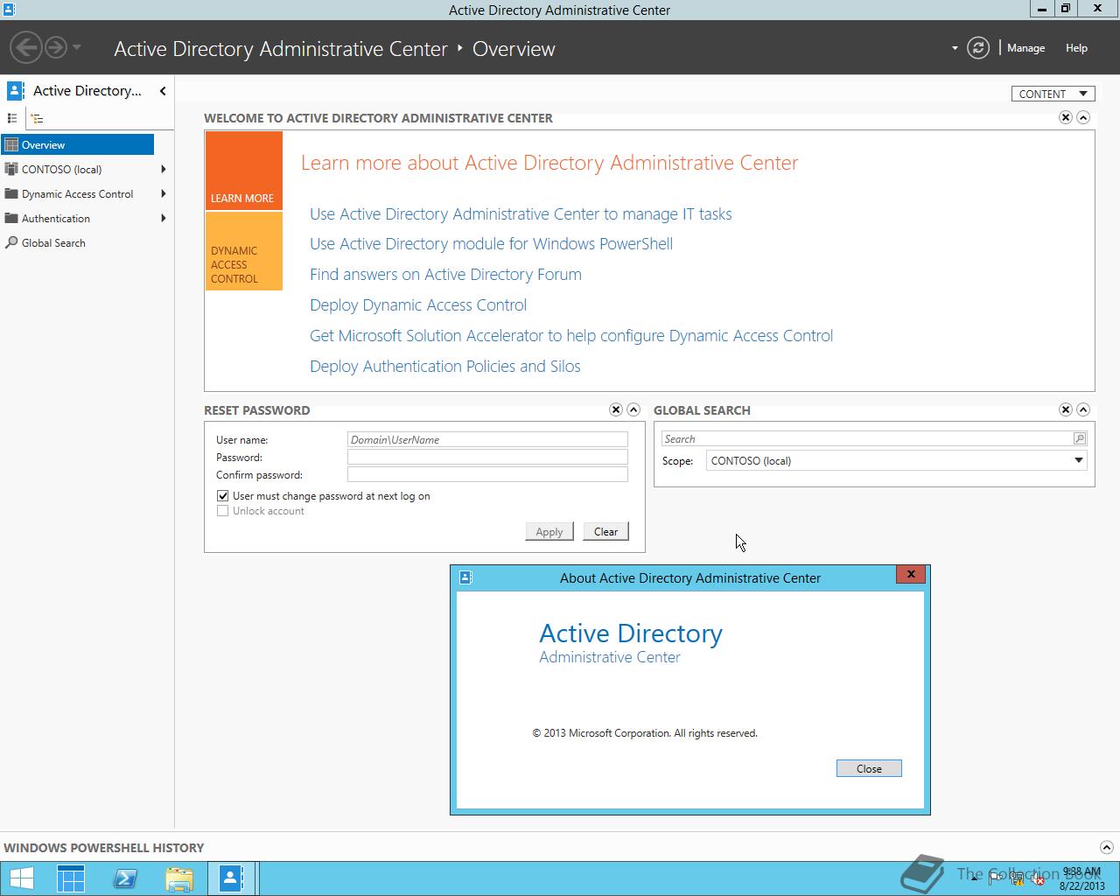This screenshot has width=1120, height=896.
Task: Collapse the Global Search tile
Action: pos(1083,409)
